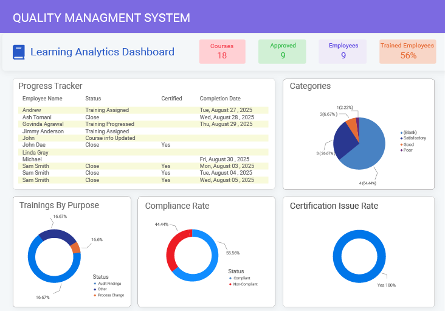Click the 55.56% compliance data label
This screenshot has height=311, width=445.
point(233,253)
